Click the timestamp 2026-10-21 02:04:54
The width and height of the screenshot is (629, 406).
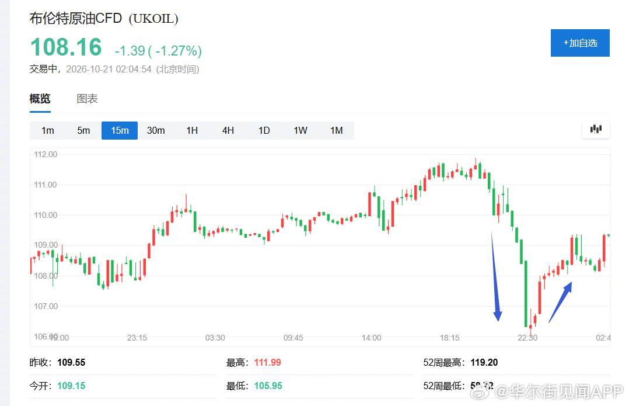[109, 69]
